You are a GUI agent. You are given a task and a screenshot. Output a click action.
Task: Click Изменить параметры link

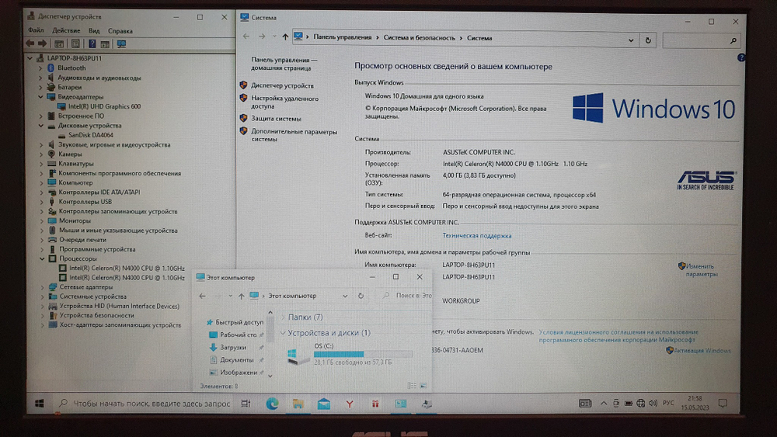tap(701, 270)
